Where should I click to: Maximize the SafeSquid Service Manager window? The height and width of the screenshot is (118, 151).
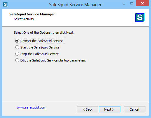132,4
